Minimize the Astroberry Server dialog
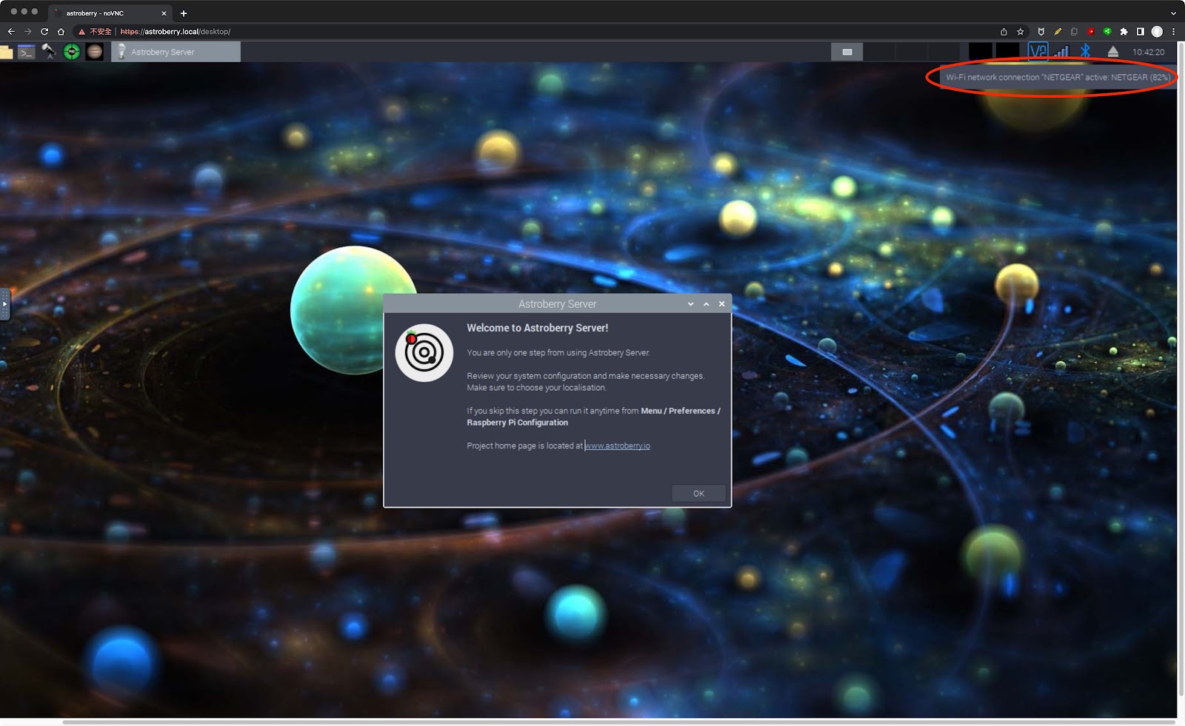 click(690, 304)
